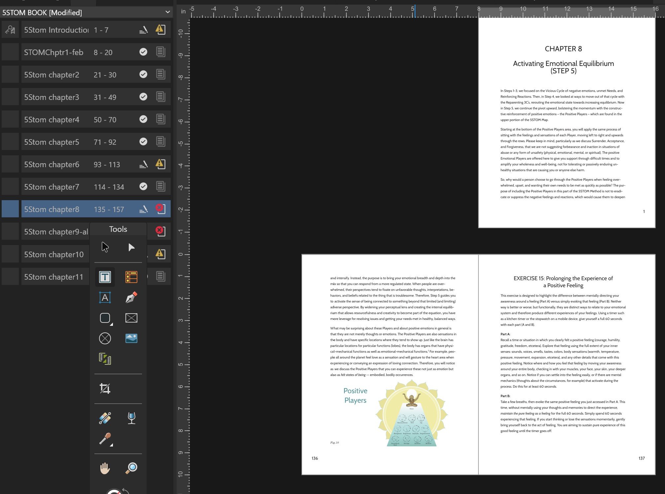Choose the Artistic Text tool
This screenshot has width=665, height=494.
coord(105,297)
